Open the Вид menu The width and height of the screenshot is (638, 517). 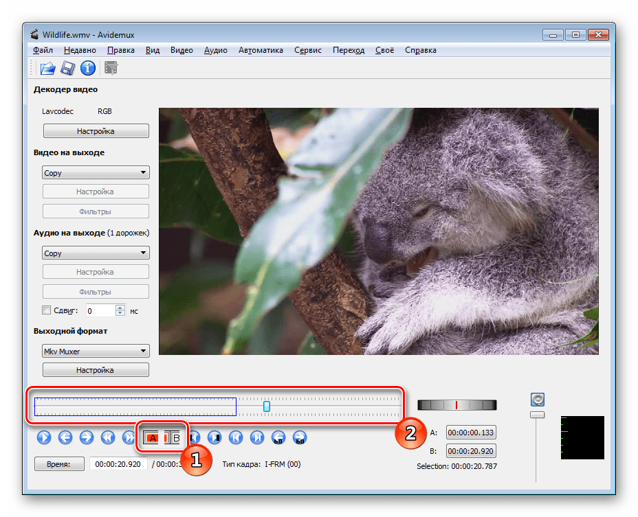153,50
